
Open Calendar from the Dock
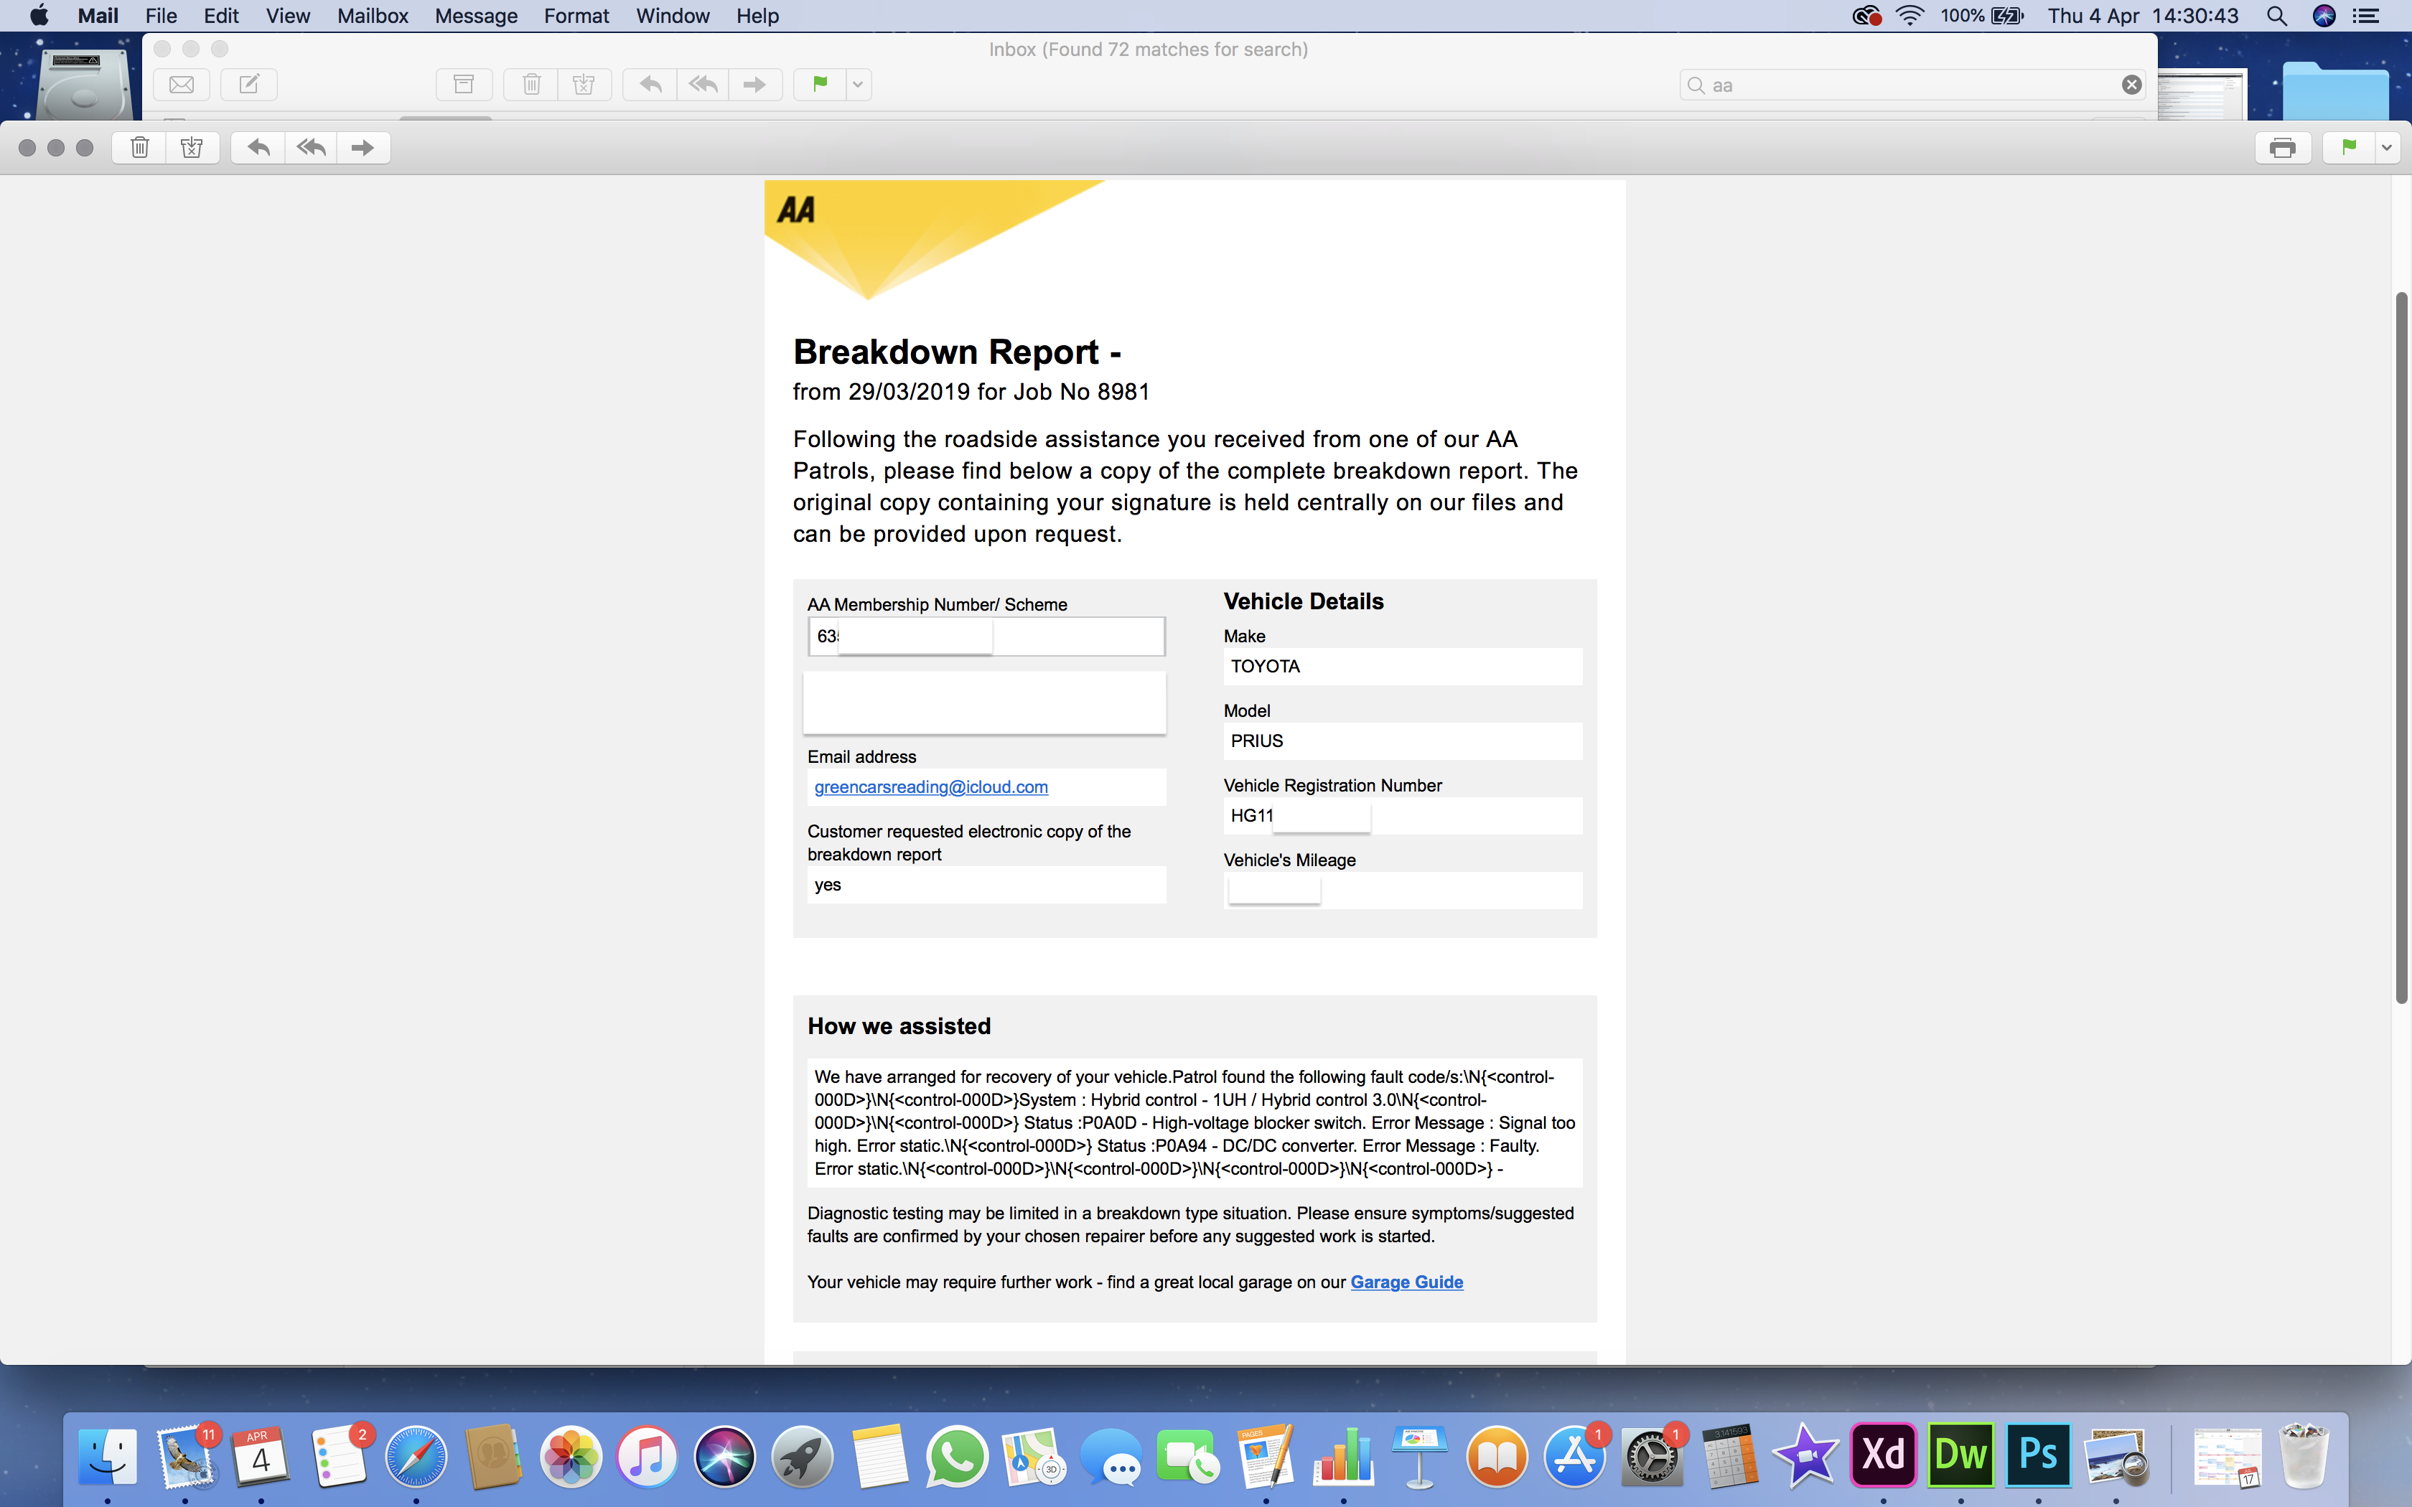point(261,1456)
